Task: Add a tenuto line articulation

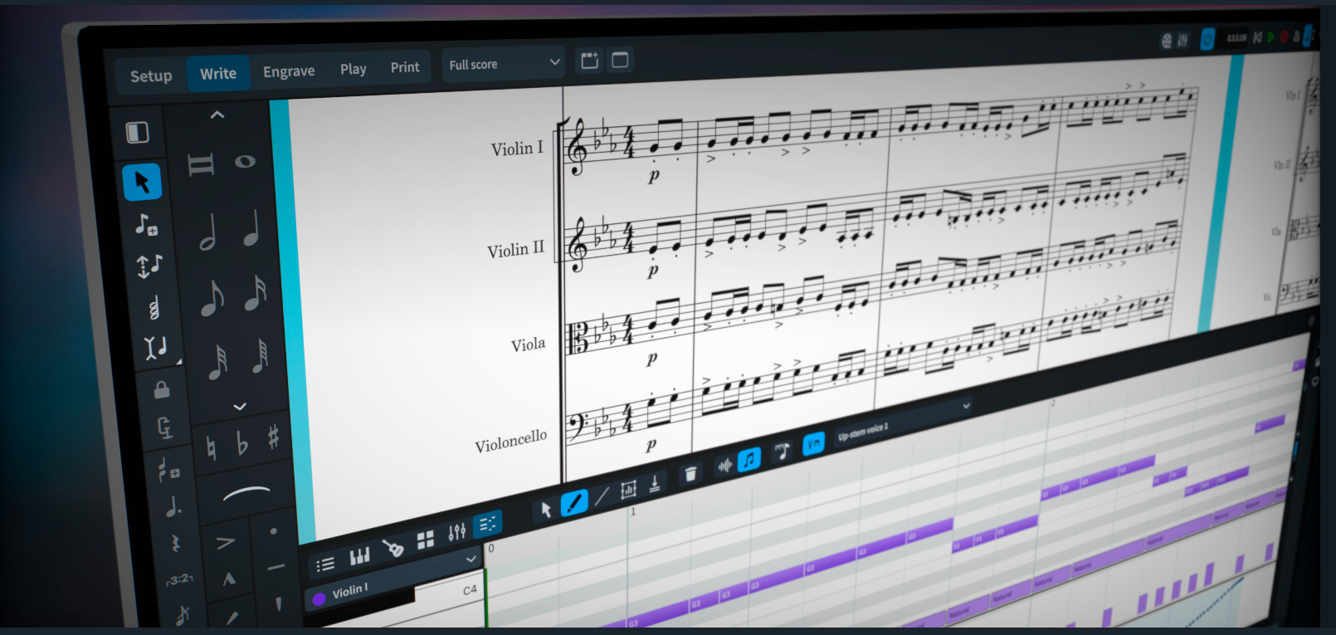Action: click(x=276, y=568)
